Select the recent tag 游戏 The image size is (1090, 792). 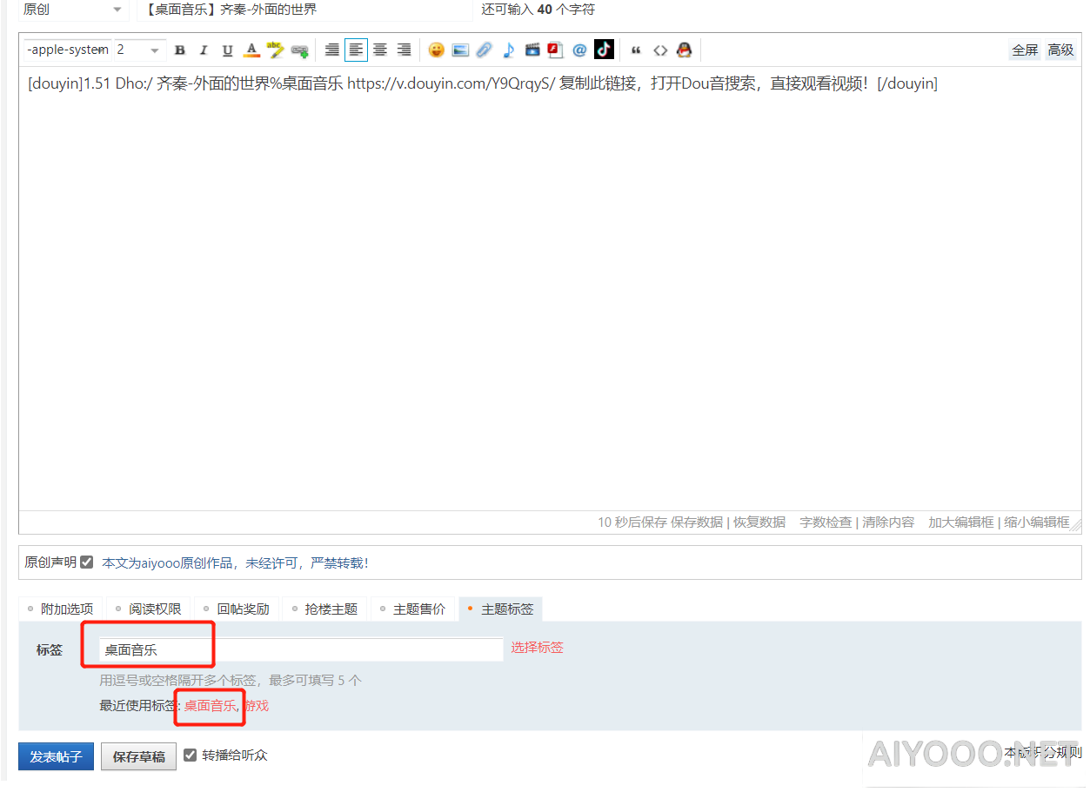click(256, 706)
